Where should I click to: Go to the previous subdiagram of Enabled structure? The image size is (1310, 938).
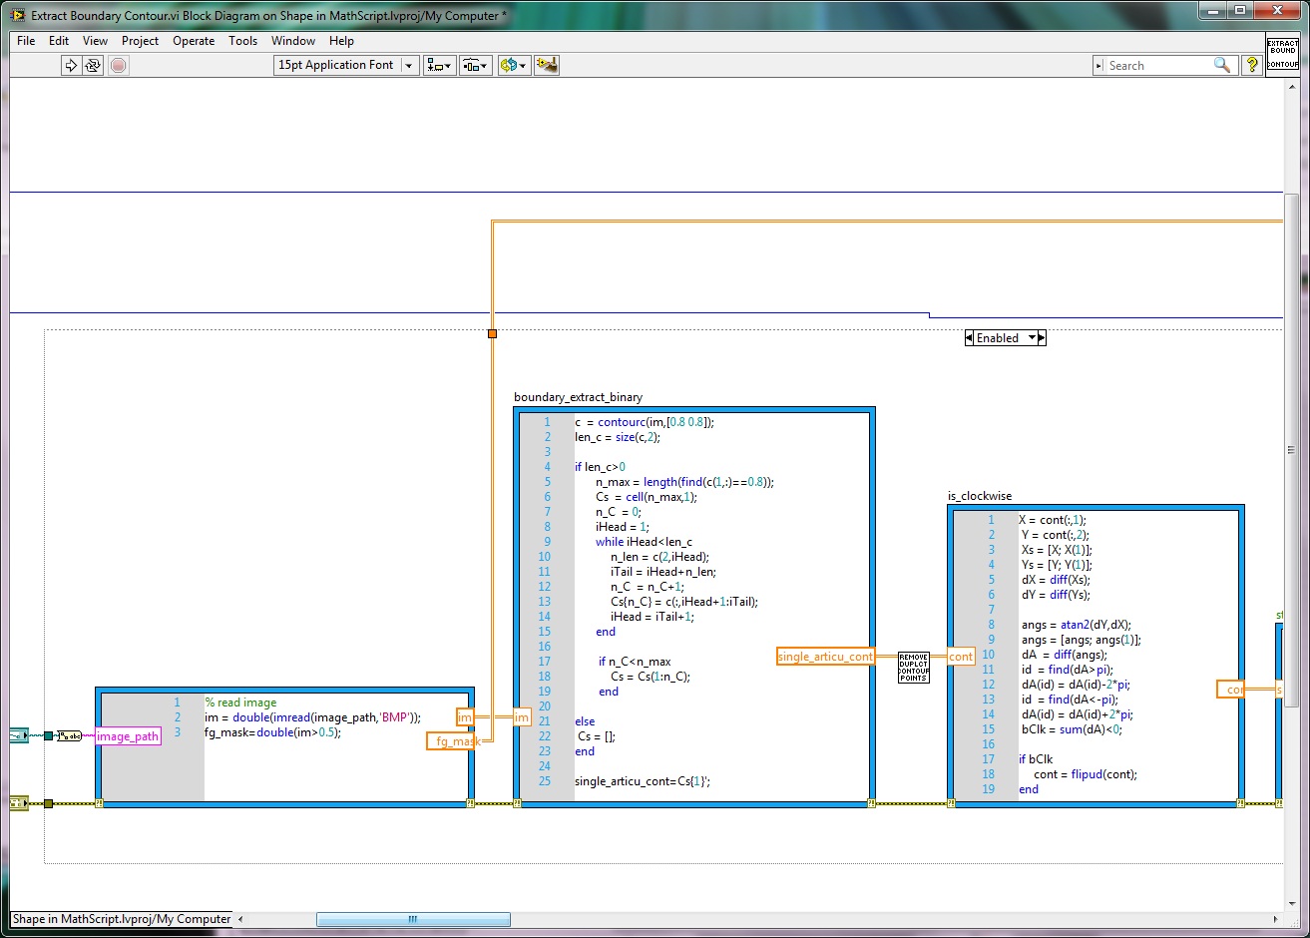(x=969, y=338)
